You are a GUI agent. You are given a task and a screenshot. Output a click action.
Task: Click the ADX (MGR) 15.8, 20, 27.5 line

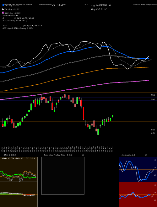(22, 26)
